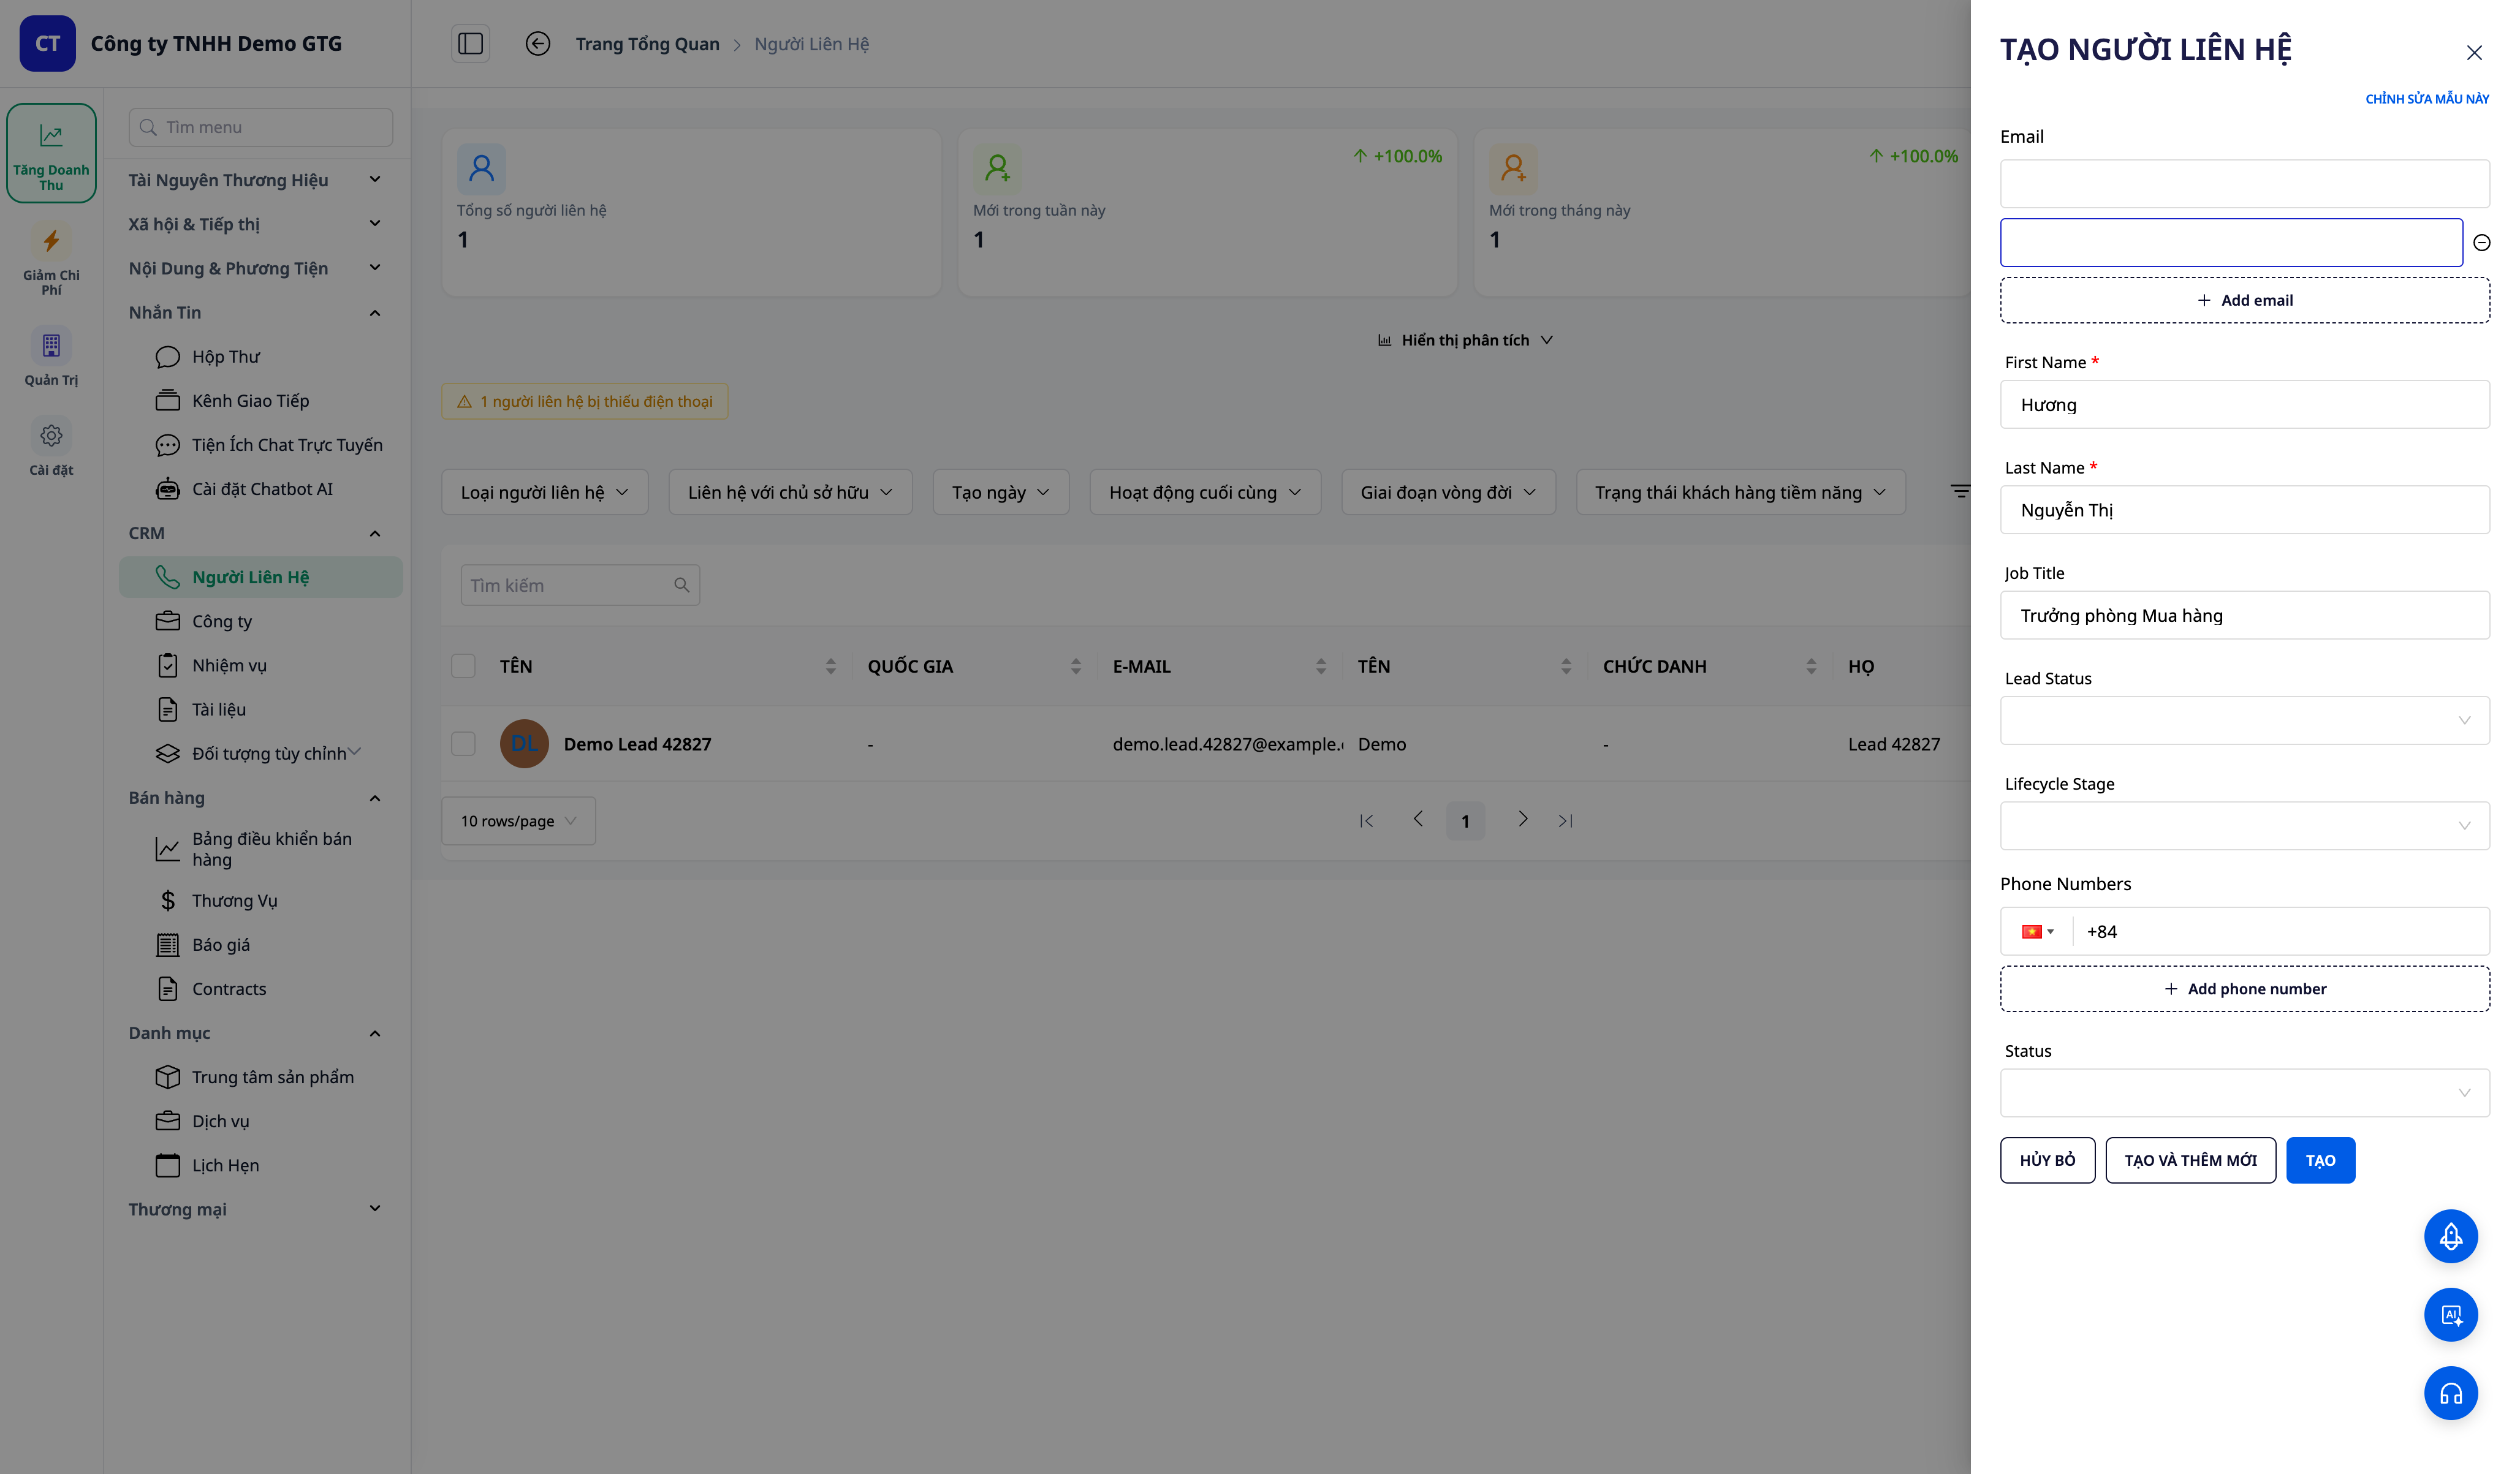The width and height of the screenshot is (2520, 1474).
Task: Click Chỉnh Sửa Mẫu Này link
Action: tap(2426, 98)
